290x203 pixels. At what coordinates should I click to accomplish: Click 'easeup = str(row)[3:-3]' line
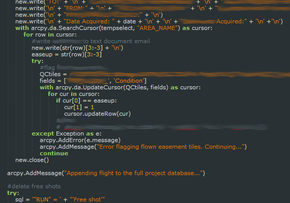pyautogui.click(x=67, y=54)
